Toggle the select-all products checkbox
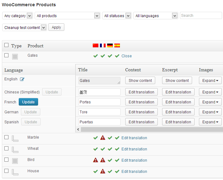 [7, 45]
